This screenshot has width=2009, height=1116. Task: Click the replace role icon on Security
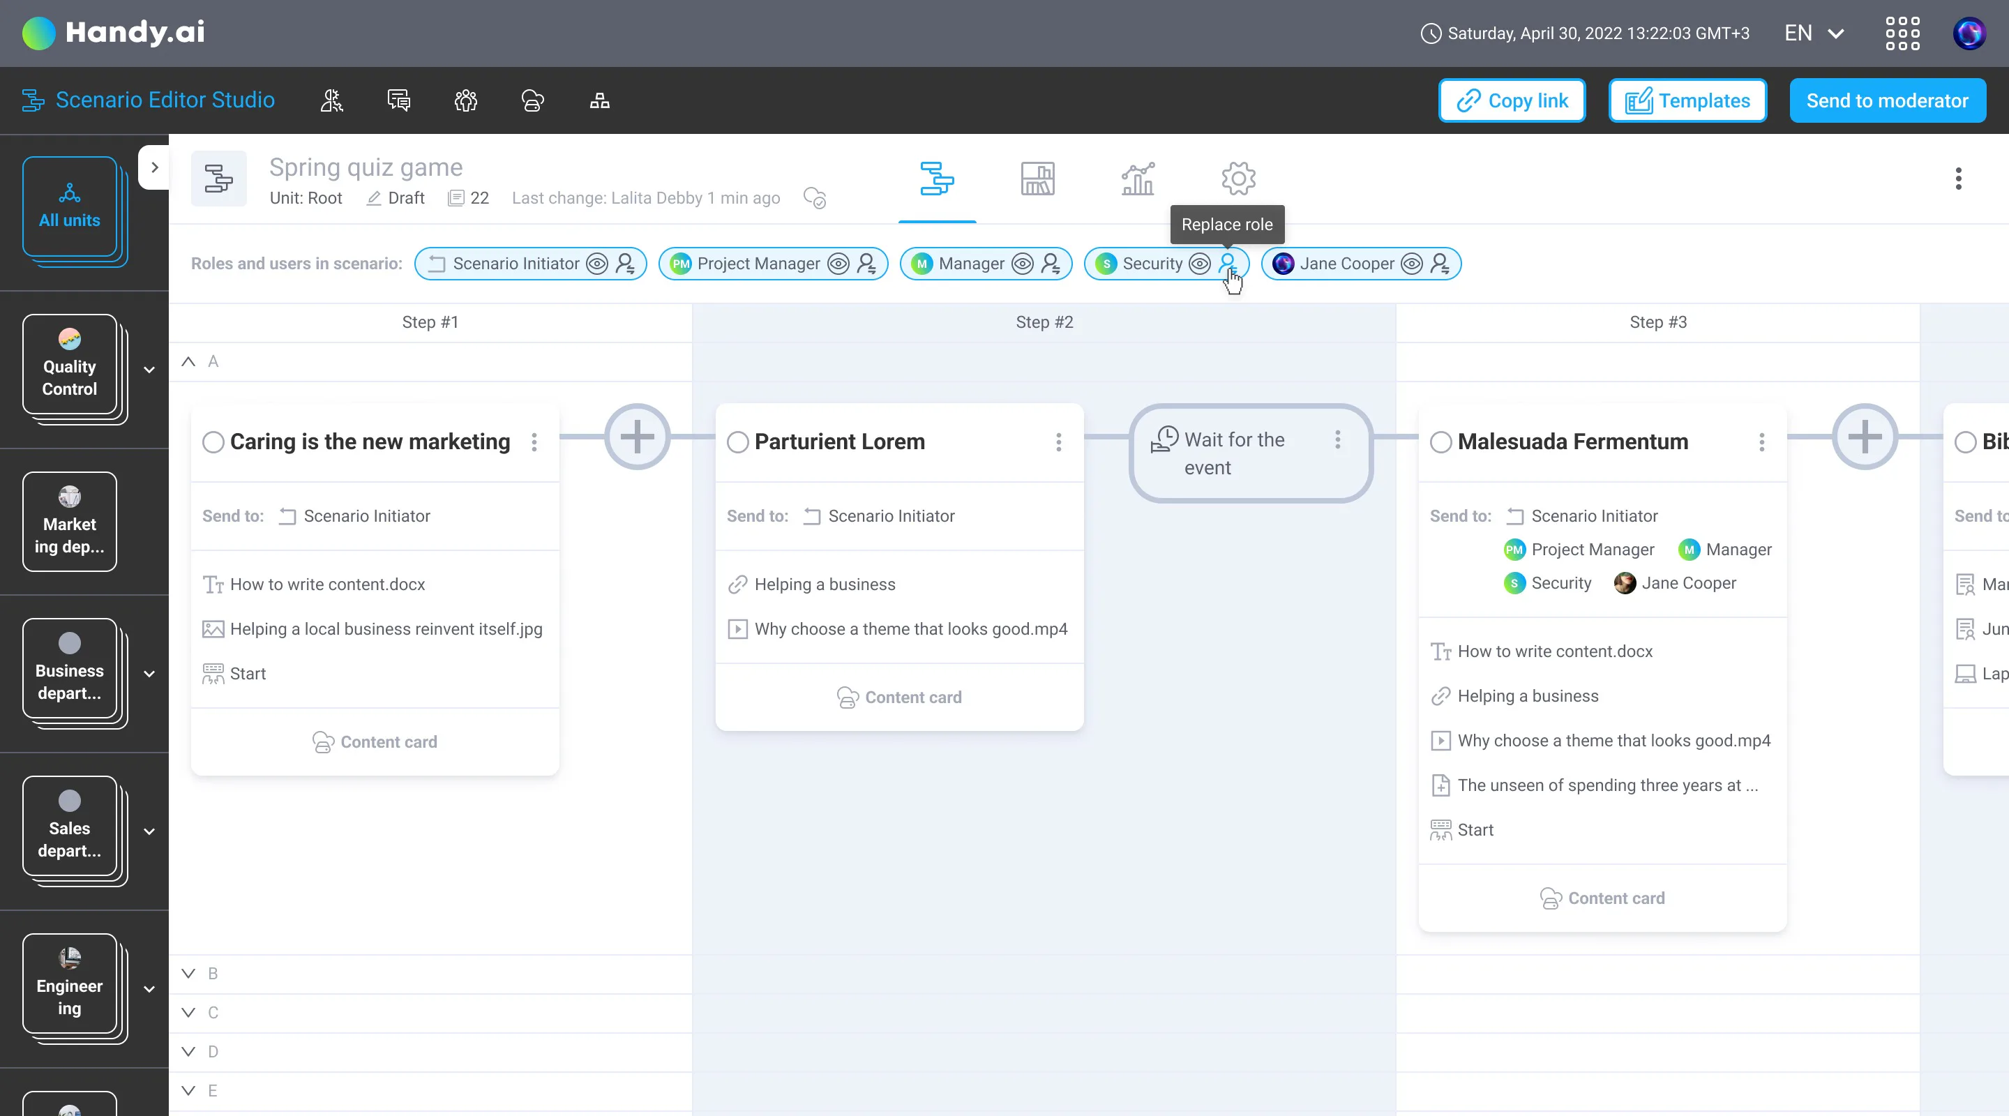click(1228, 264)
